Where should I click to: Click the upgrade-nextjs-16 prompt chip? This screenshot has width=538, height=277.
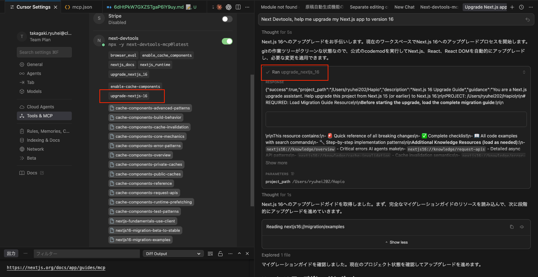[x=129, y=96]
